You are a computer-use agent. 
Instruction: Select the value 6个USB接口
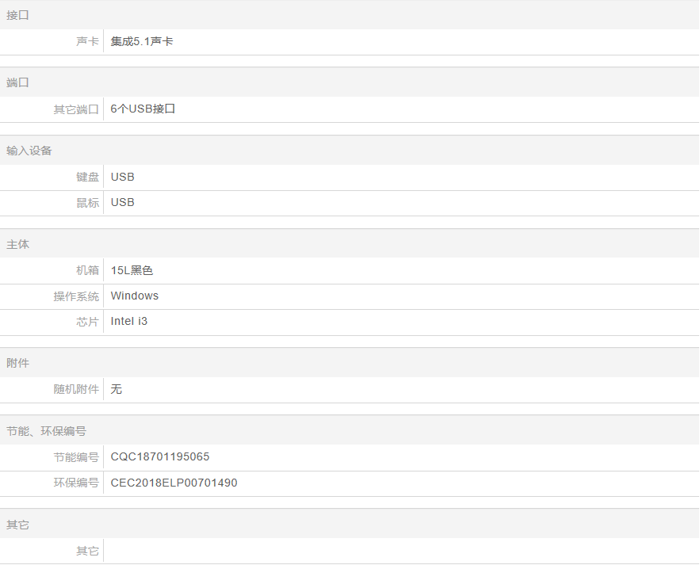pos(143,109)
